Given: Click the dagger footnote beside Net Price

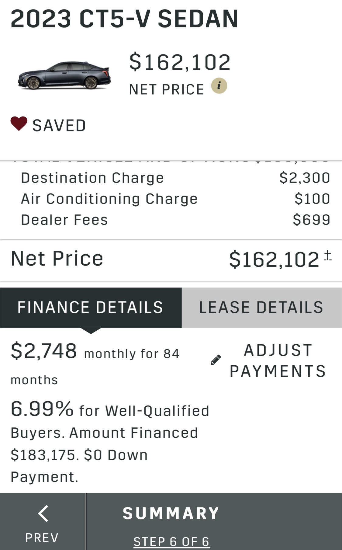Looking at the screenshot, I should pyautogui.click(x=328, y=256).
